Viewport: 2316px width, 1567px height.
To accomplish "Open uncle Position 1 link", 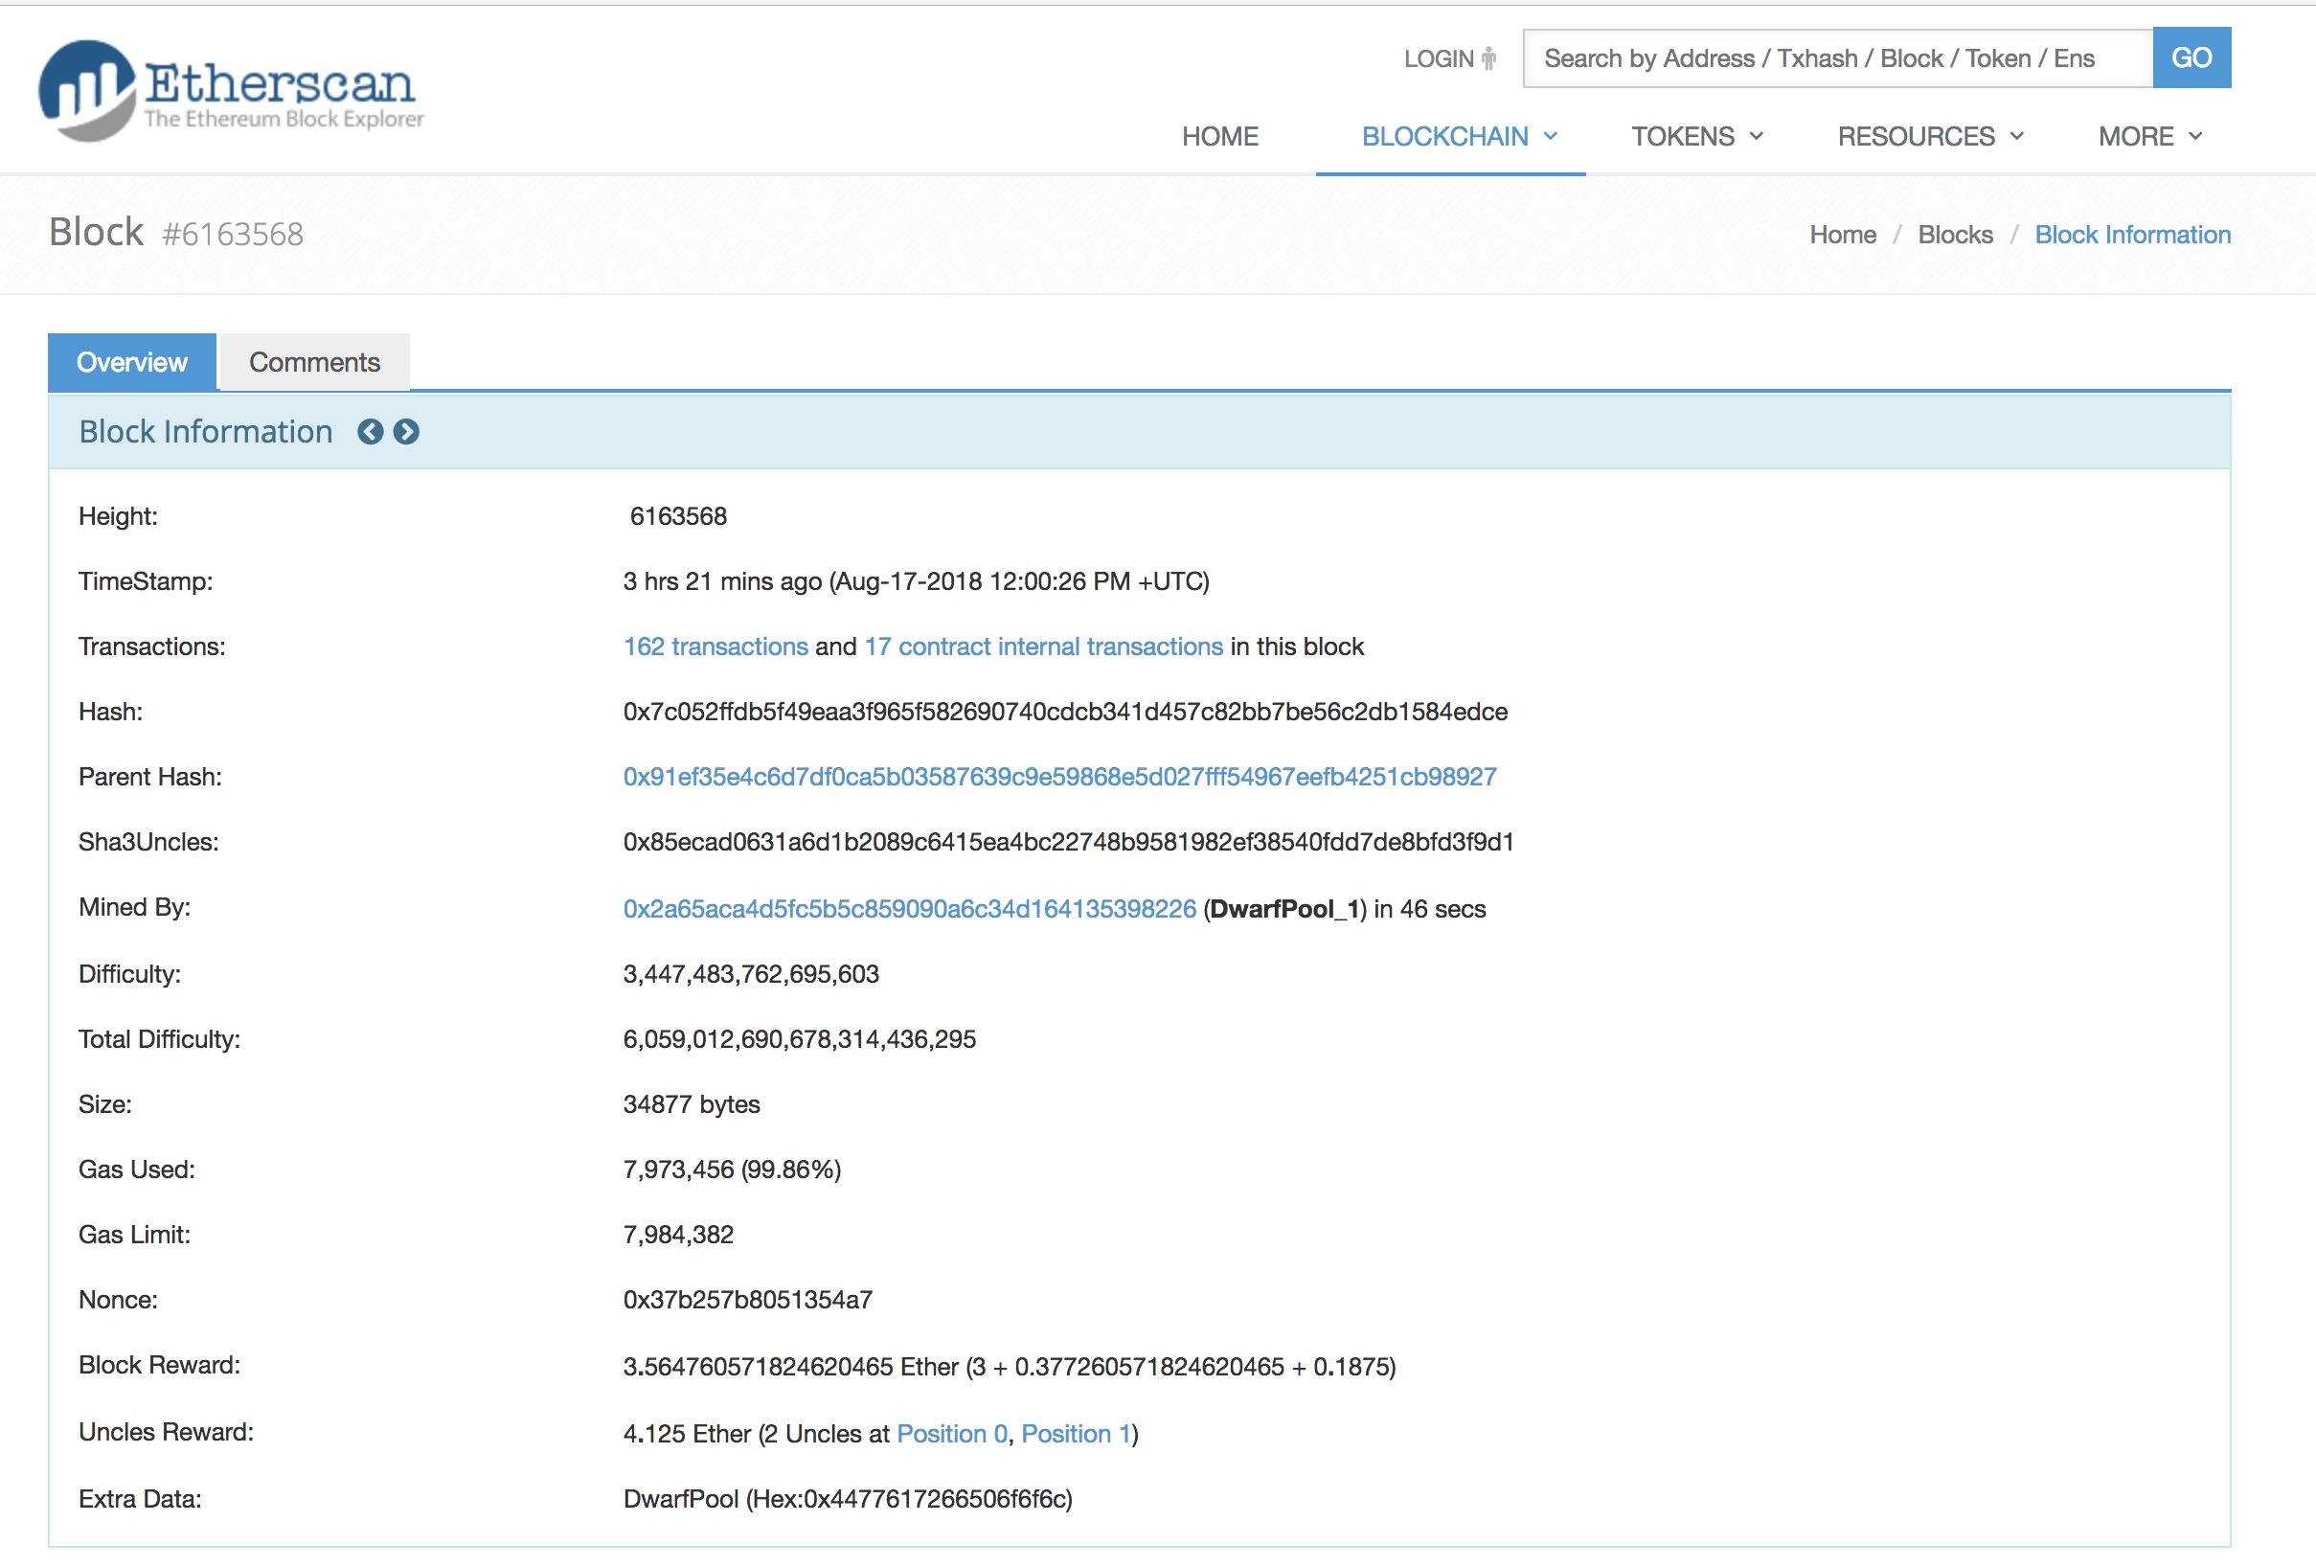I will pos(1076,1435).
